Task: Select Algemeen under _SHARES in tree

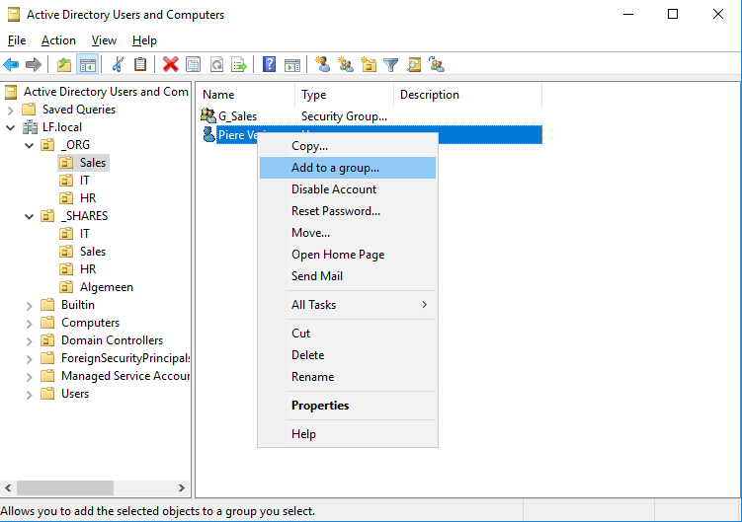Action: point(107,287)
